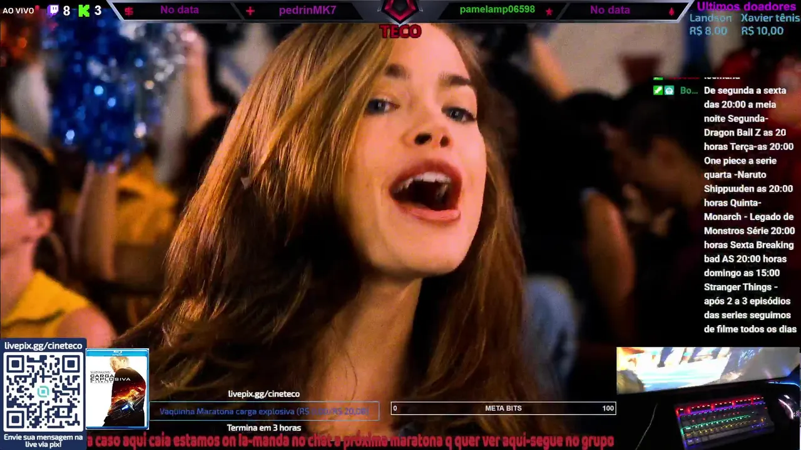The image size is (801, 450).
Task: Click the AO VIVO live indicator
Action: pyautogui.click(x=18, y=11)
